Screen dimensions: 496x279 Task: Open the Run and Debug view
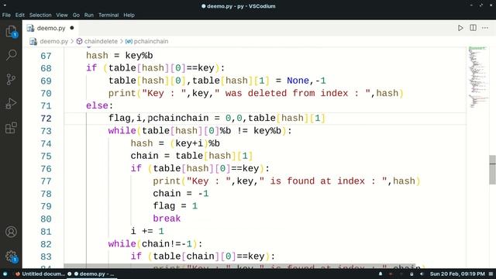pos(11,103)
